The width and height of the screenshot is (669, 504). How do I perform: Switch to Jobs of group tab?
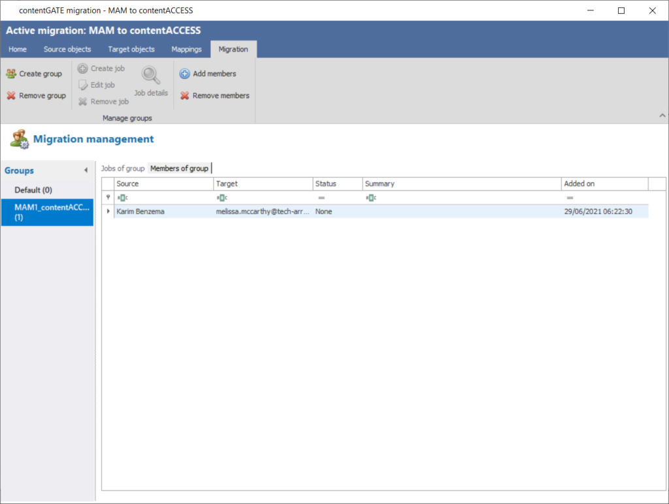[123, 168]
